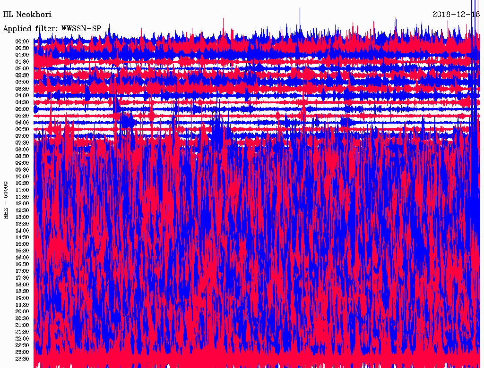Viewport: 484px width, 368px height.
Task: Select the 04:30 time label
Action: pyautogui.click(x=22, y=102)
